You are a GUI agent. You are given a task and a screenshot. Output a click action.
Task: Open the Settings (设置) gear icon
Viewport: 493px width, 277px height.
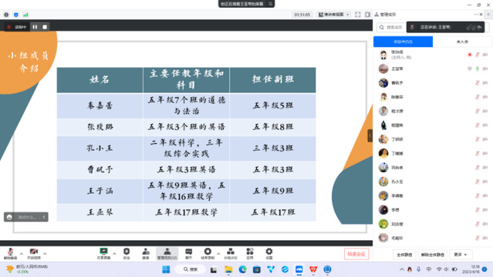[x=268, y=253]
